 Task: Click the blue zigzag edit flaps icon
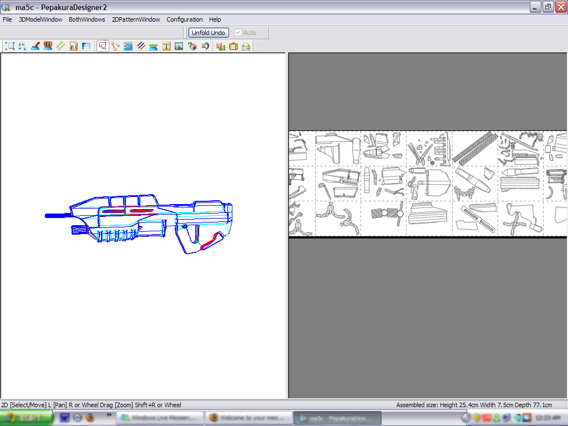coord(128,46)
